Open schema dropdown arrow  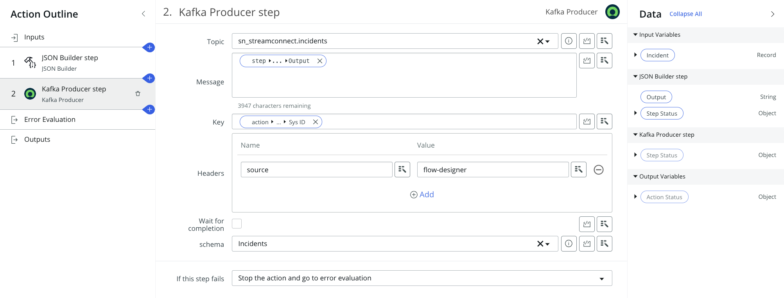tap(547, 244)
